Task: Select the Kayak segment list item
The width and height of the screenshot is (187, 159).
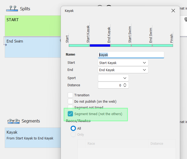Action: [x=33, y=138]
